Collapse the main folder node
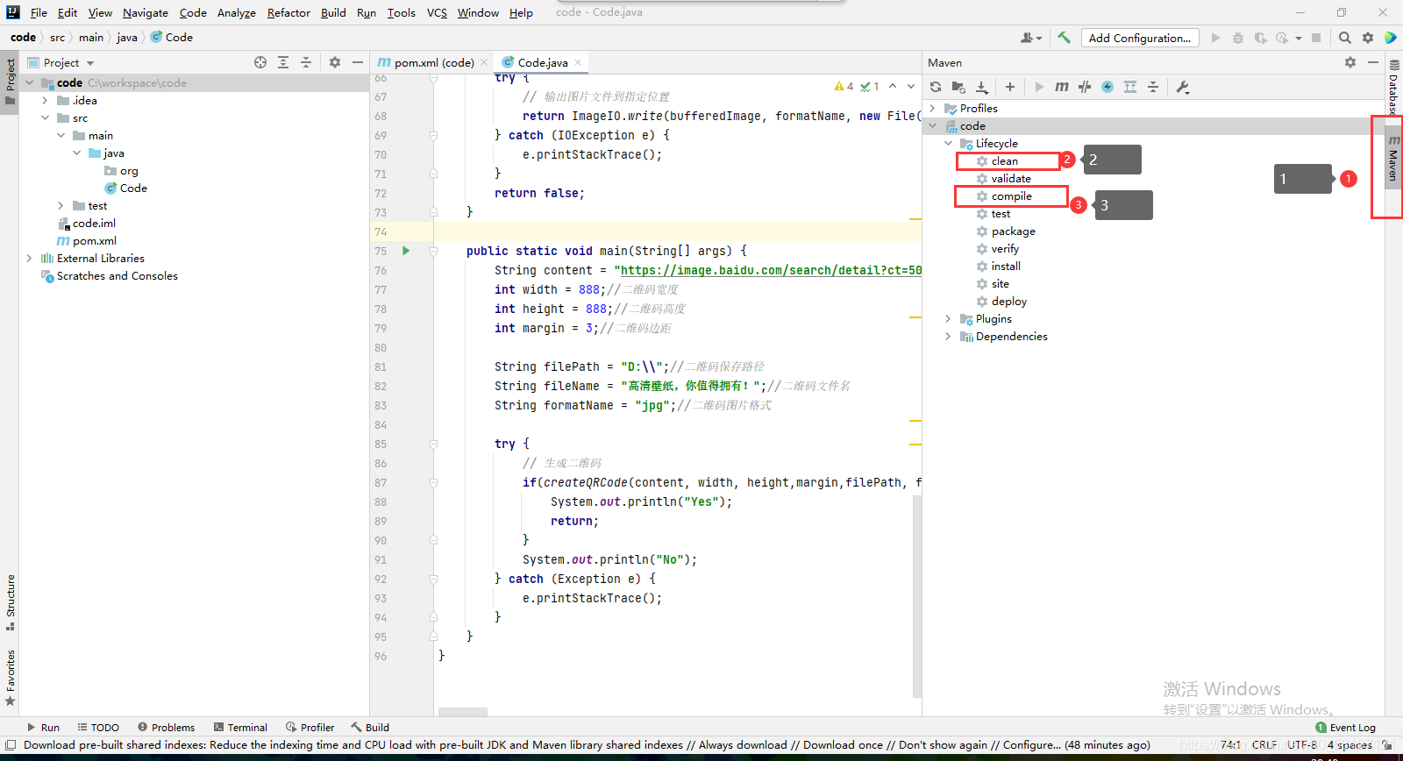 (61, 135)
